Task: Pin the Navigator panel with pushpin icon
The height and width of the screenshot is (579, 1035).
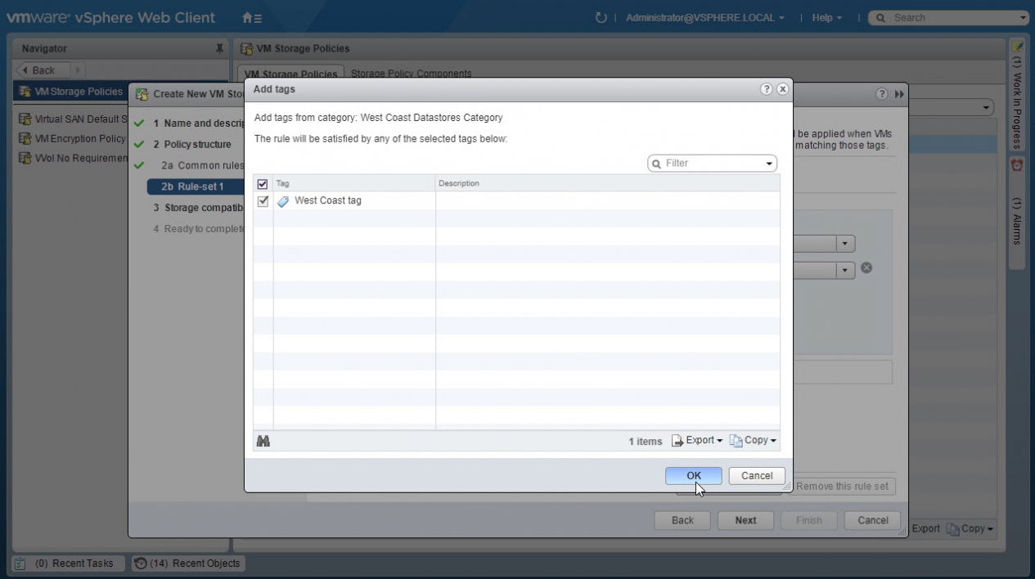Action: (x=219, y=49)
